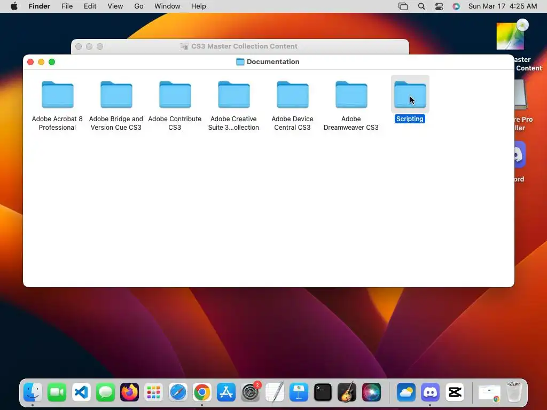
Task: Click the highlighted Scripting folder icon
Action: (410, 94)
